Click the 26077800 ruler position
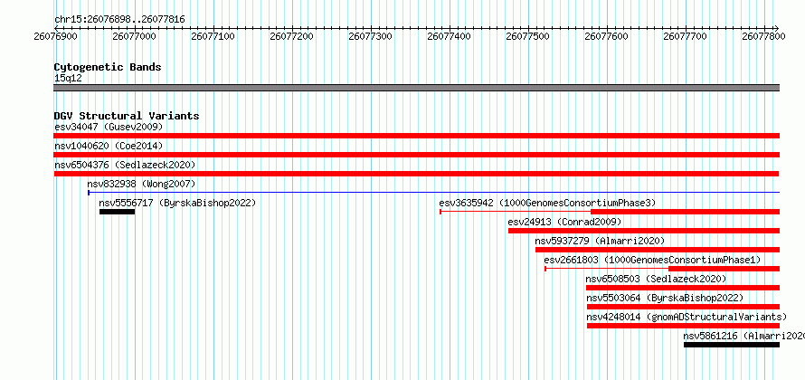The height and width of the screenshot is (380, 805). (x=764, y=36)
